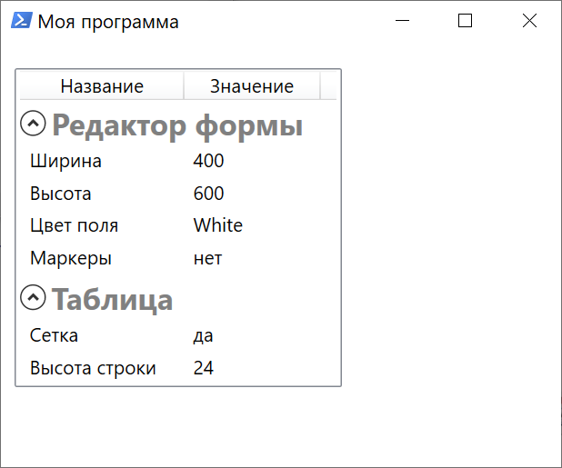Maximize the Моя программа window
The width and height of the screenshot is (562, 468).
tap(465, 20)
